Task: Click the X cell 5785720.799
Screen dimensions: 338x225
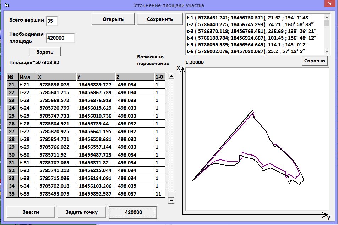Action: click(x=56, y=108)
